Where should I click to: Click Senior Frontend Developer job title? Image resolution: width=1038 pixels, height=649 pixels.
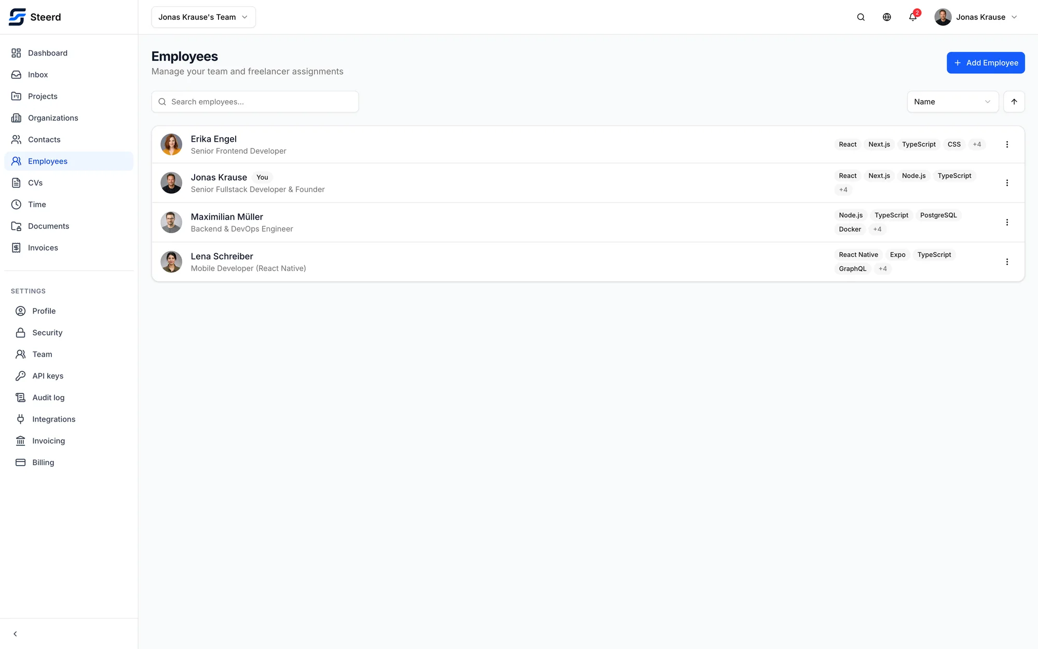238,151
